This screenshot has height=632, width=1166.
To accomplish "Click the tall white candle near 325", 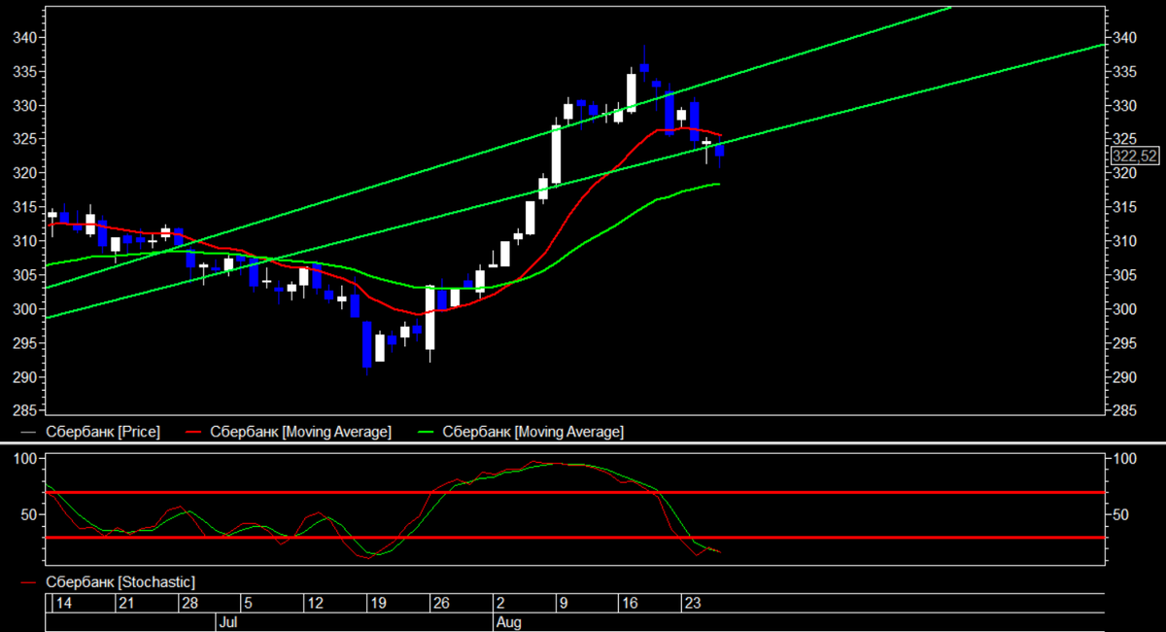I will pyautogui.click(x=556, y=154).
